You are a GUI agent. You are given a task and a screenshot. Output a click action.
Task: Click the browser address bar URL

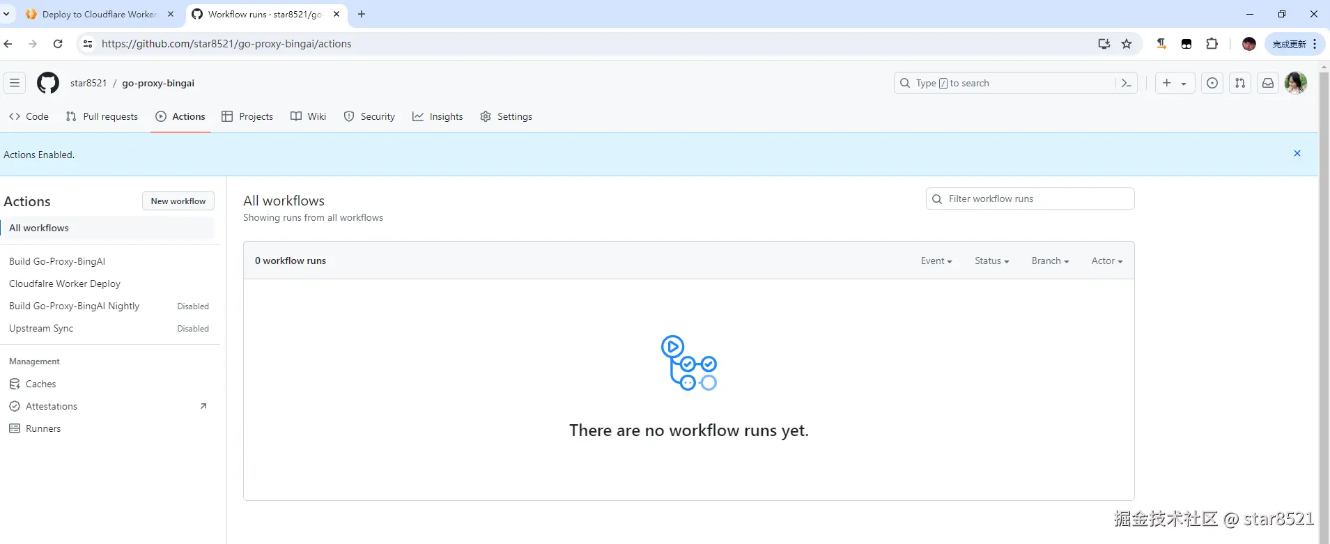(226, 44)
